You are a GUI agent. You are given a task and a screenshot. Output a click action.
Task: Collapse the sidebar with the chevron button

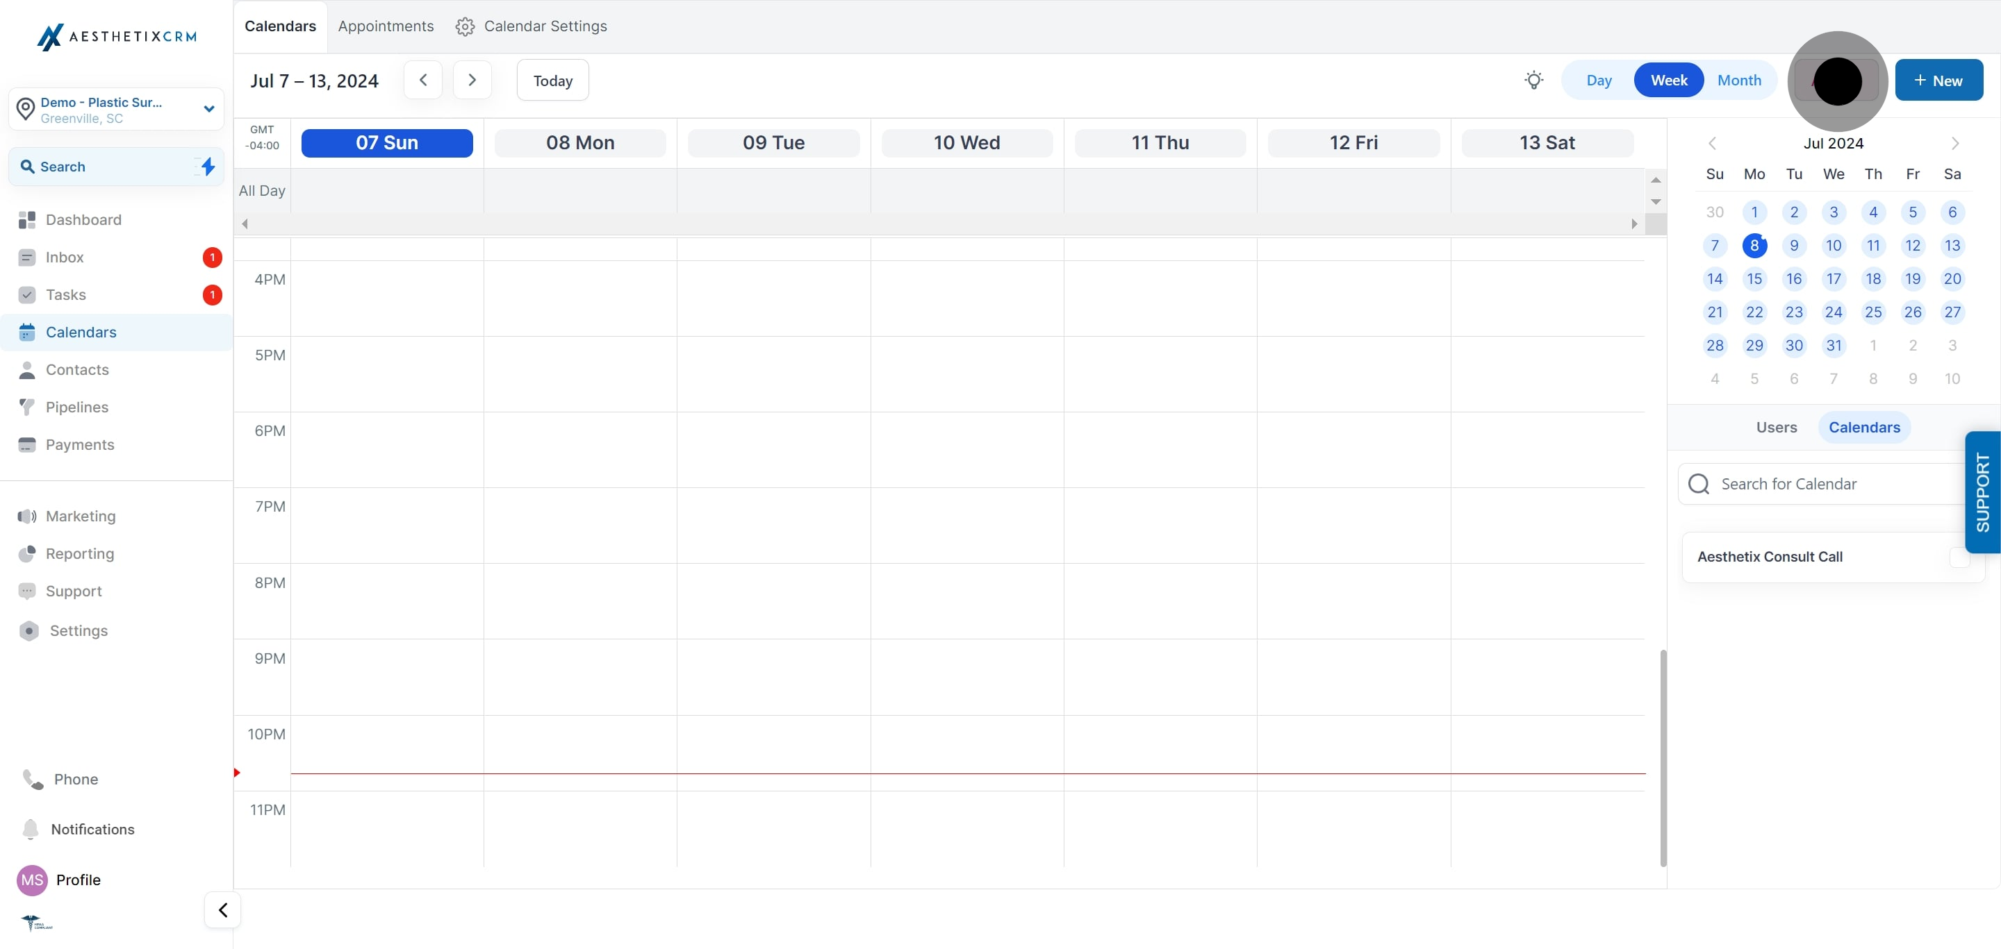(x=223, y=909)
